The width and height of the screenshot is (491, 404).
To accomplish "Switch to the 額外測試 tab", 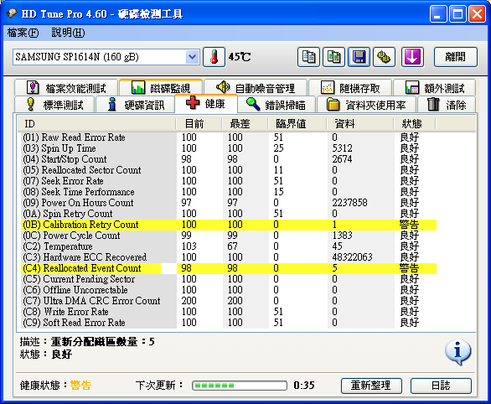I will [435, 88].
